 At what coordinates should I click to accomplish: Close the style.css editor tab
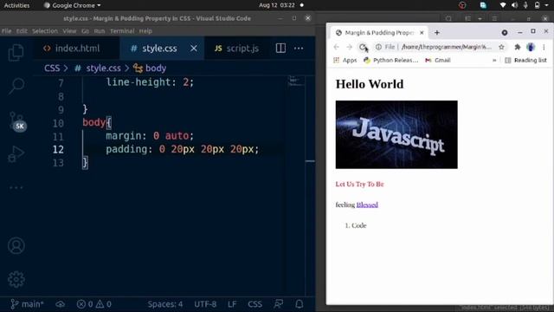coord(194,49)
